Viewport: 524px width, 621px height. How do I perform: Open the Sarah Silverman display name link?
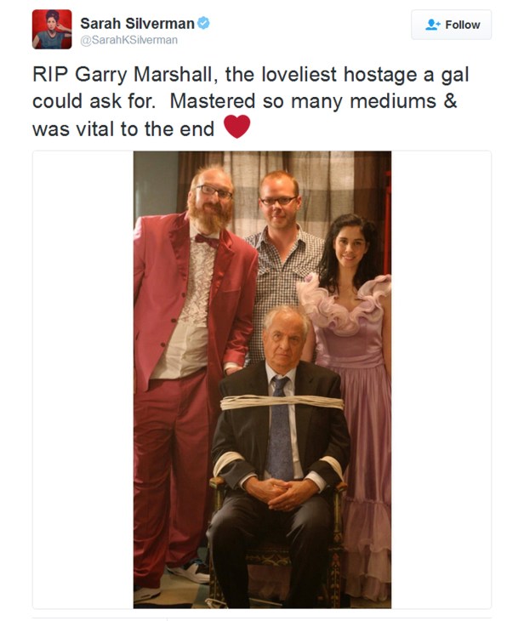coord(137,24)
